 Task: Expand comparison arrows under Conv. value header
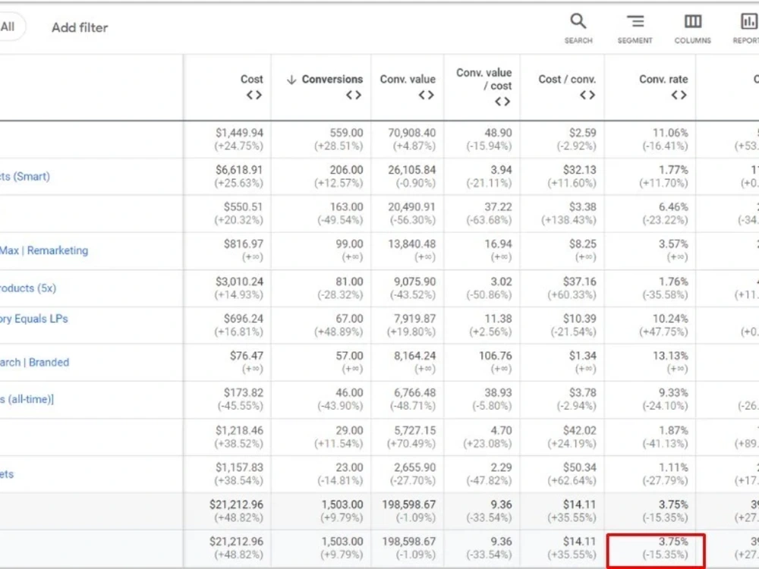(427, 96)
